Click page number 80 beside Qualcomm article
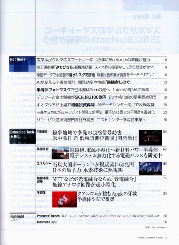This screenshot has height=245, width=179. click(165, 193)
